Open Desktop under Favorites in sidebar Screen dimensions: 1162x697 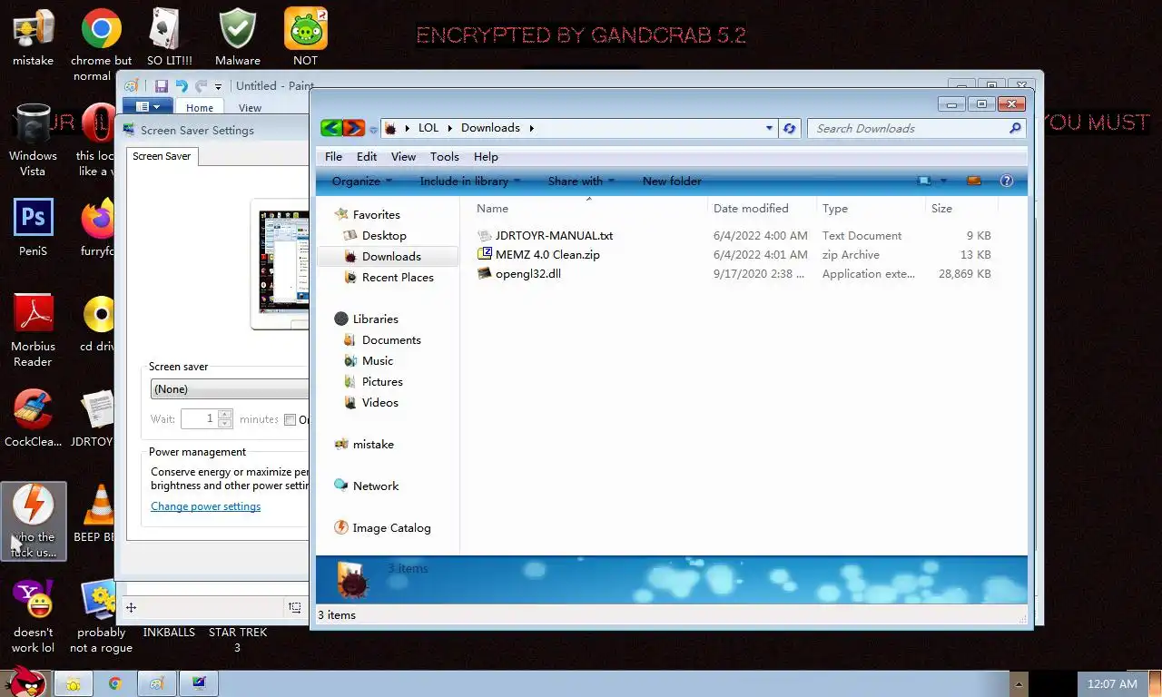tap(384, 235)
